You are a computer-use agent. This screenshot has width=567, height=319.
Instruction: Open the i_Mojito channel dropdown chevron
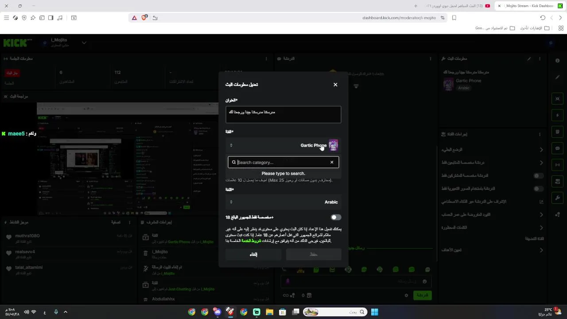tap(84, 43)
